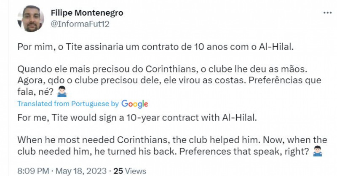The height and width of the screenshot is (176, 337).
Task: Click the @InformaFut12 handle
Action: pyautogui.click(x=80, y=24)
